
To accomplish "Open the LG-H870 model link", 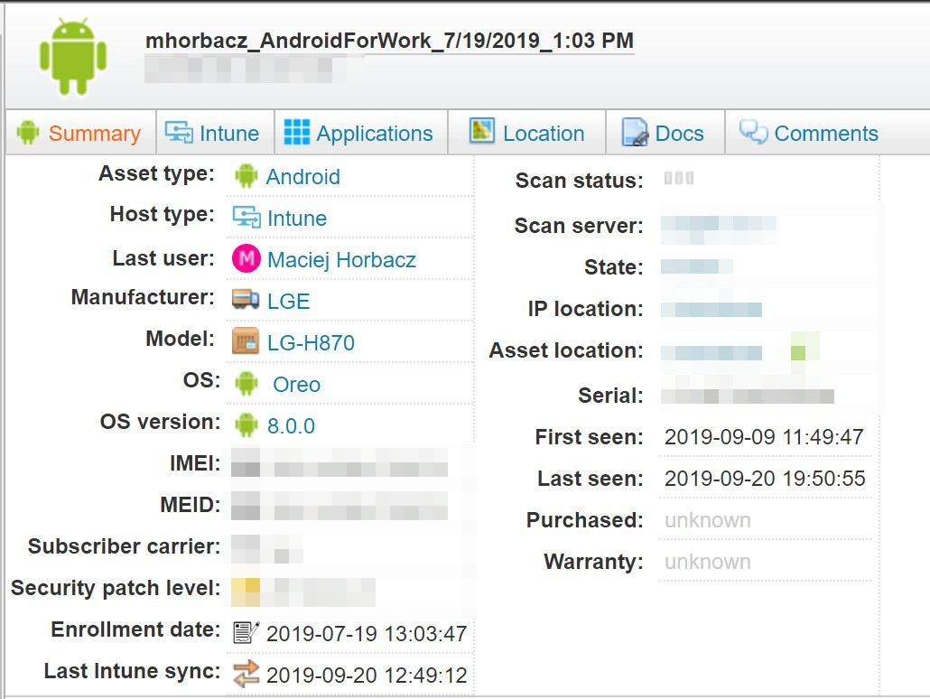I will coord(311,343).
